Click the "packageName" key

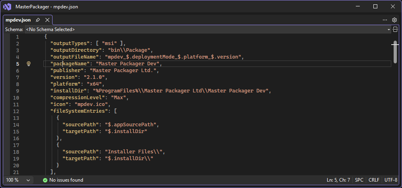(70, 64)
